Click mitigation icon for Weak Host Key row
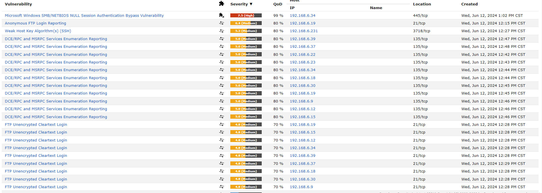Screen dimensions: 542x193 (221, 31)
